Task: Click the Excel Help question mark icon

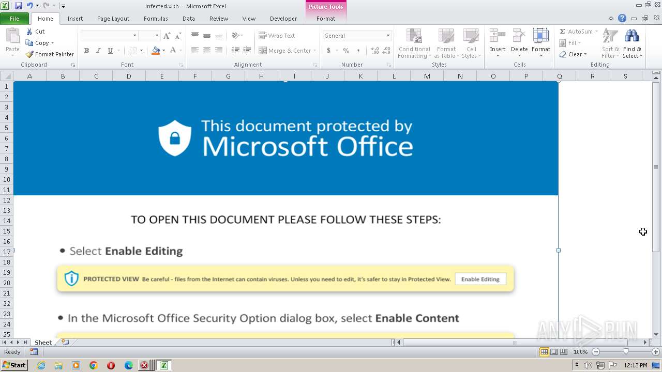Action: click(x=622, y=19)
